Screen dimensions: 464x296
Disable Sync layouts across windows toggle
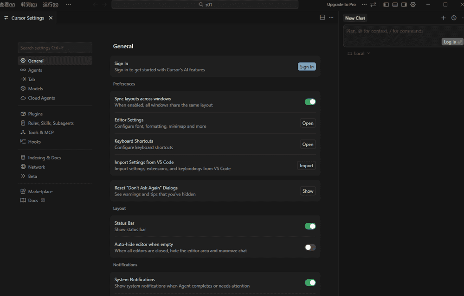(x=310, y=102)
